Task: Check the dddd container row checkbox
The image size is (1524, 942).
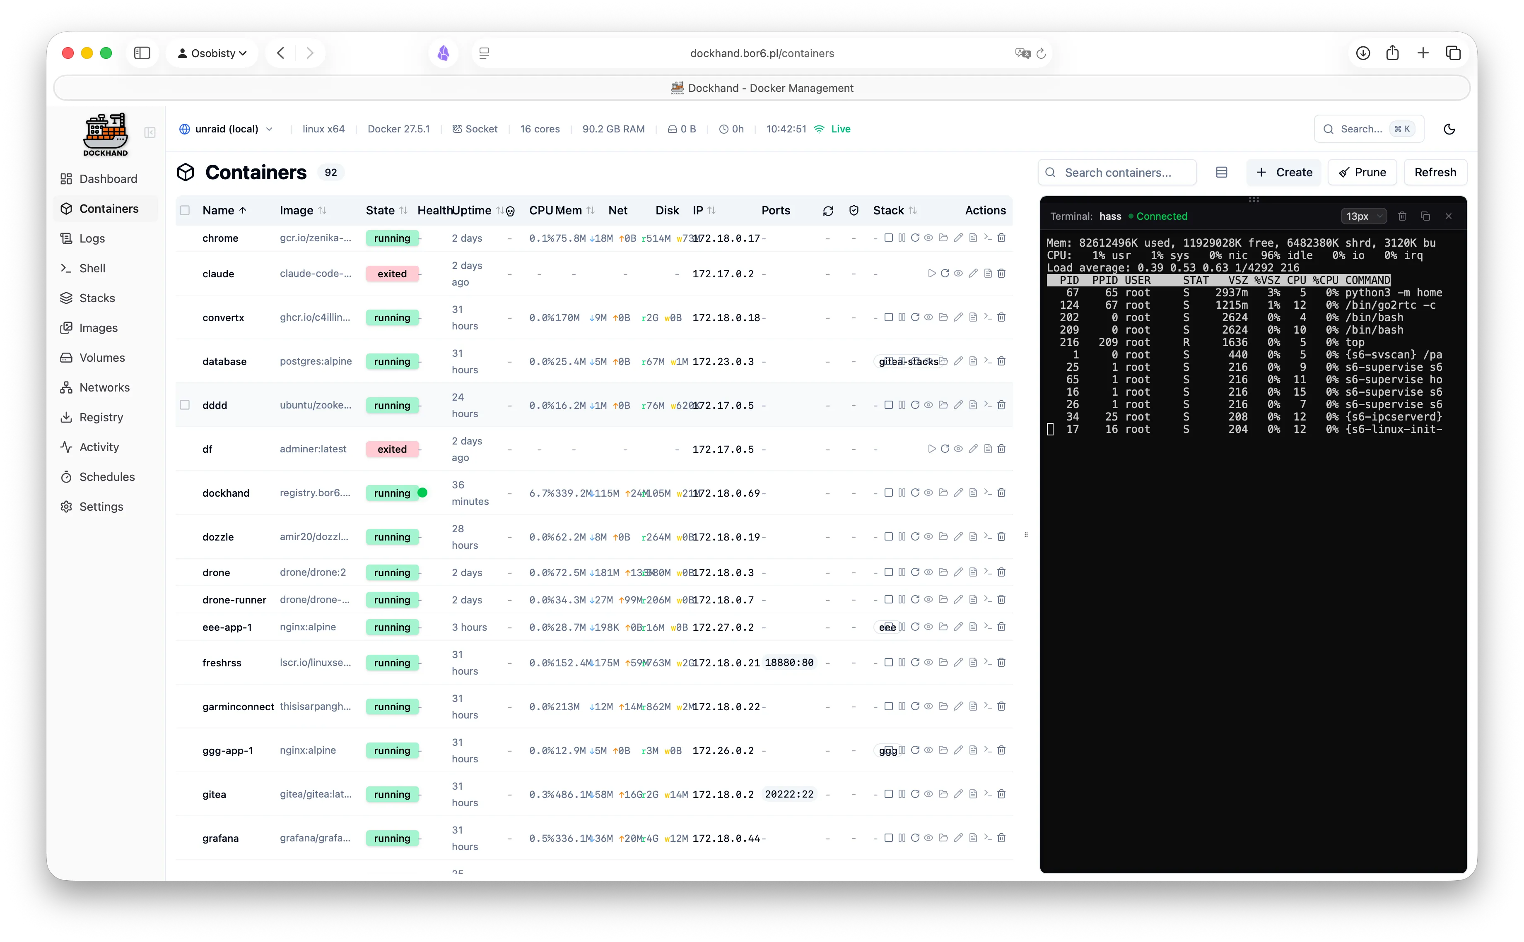Action: (185, 405)
